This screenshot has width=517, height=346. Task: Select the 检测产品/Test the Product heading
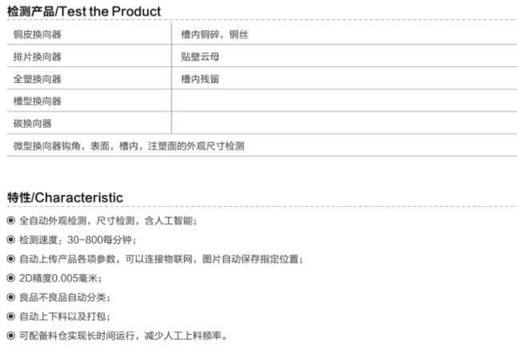tap(84, 11)
